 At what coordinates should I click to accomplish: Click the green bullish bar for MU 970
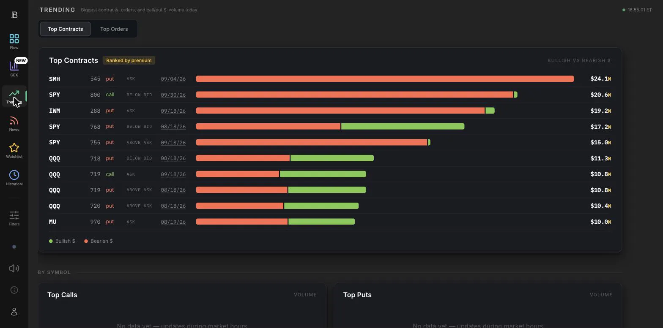pyautogui.click(x=321, y=222)
